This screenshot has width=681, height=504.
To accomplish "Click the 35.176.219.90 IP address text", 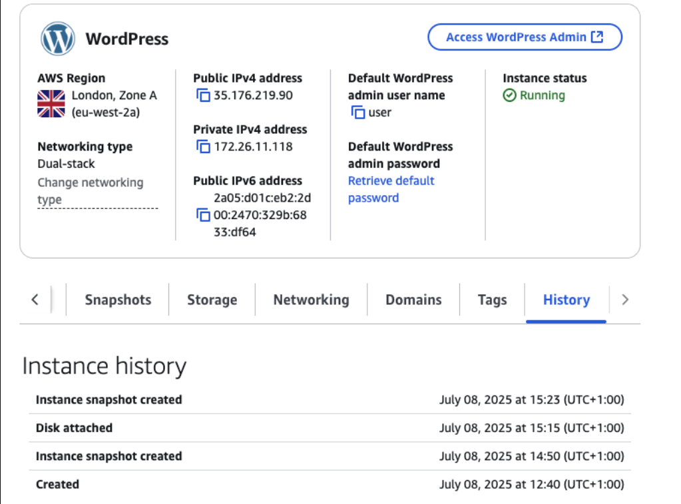I will 253,95.
